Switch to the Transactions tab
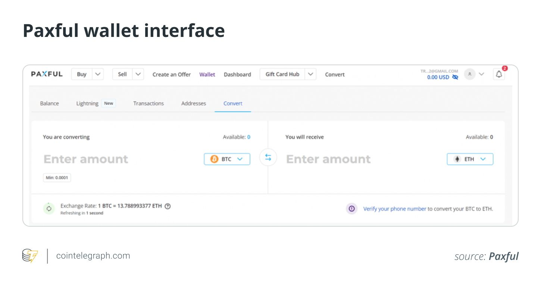 pos(148,104)
